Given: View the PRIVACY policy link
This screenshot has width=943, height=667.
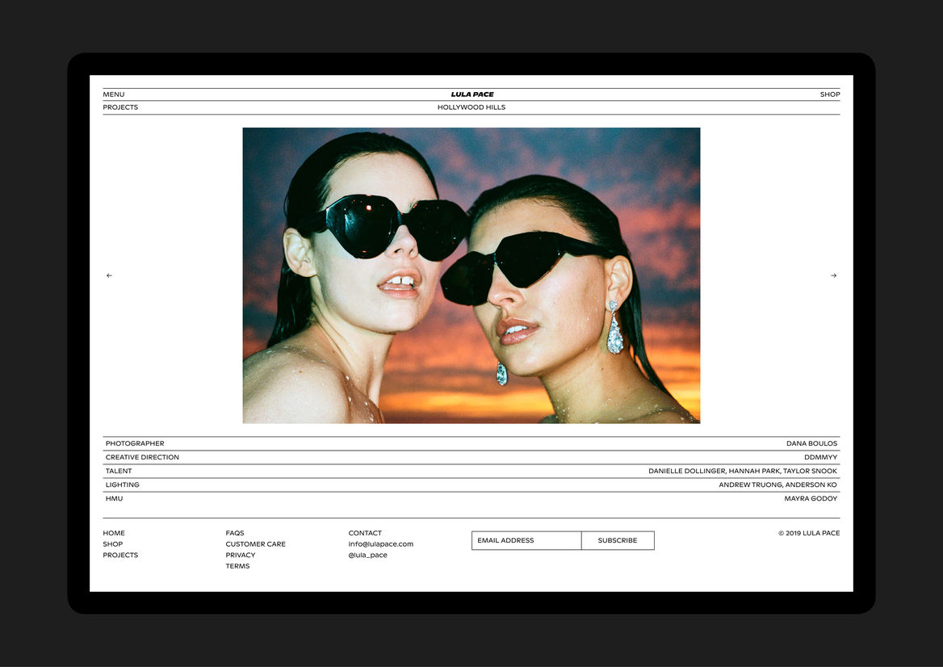Looking at the screenshot, I should coord(241,555).
